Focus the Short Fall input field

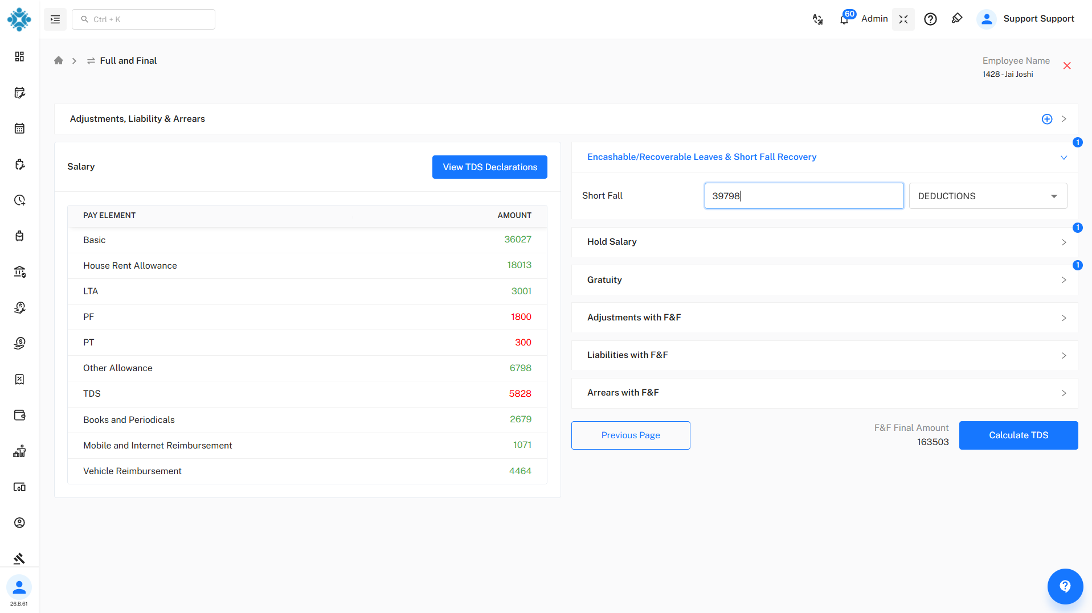coord(804,196)
